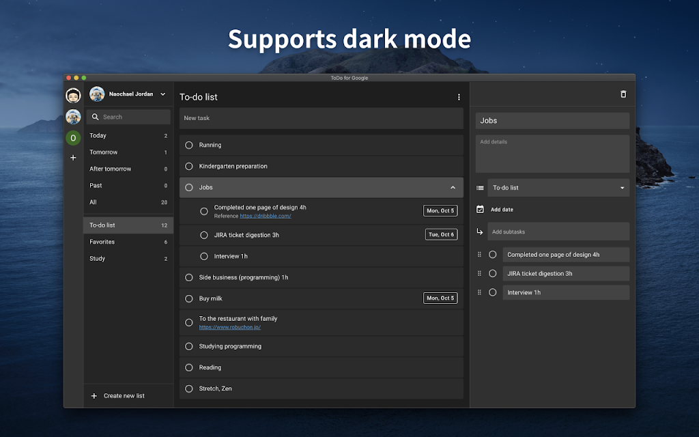Mark Running task as complete
The width and height of the screenshot is (699, 437).
click(189, 145)
